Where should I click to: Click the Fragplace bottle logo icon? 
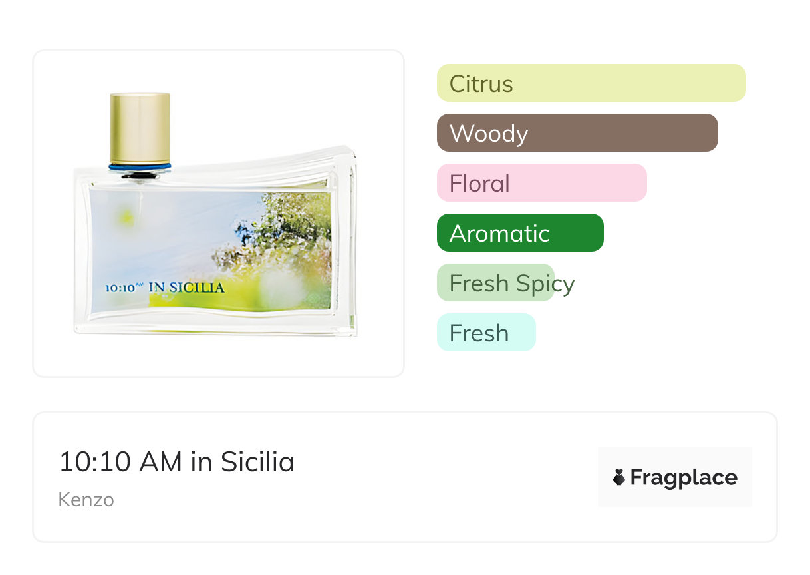619,477
